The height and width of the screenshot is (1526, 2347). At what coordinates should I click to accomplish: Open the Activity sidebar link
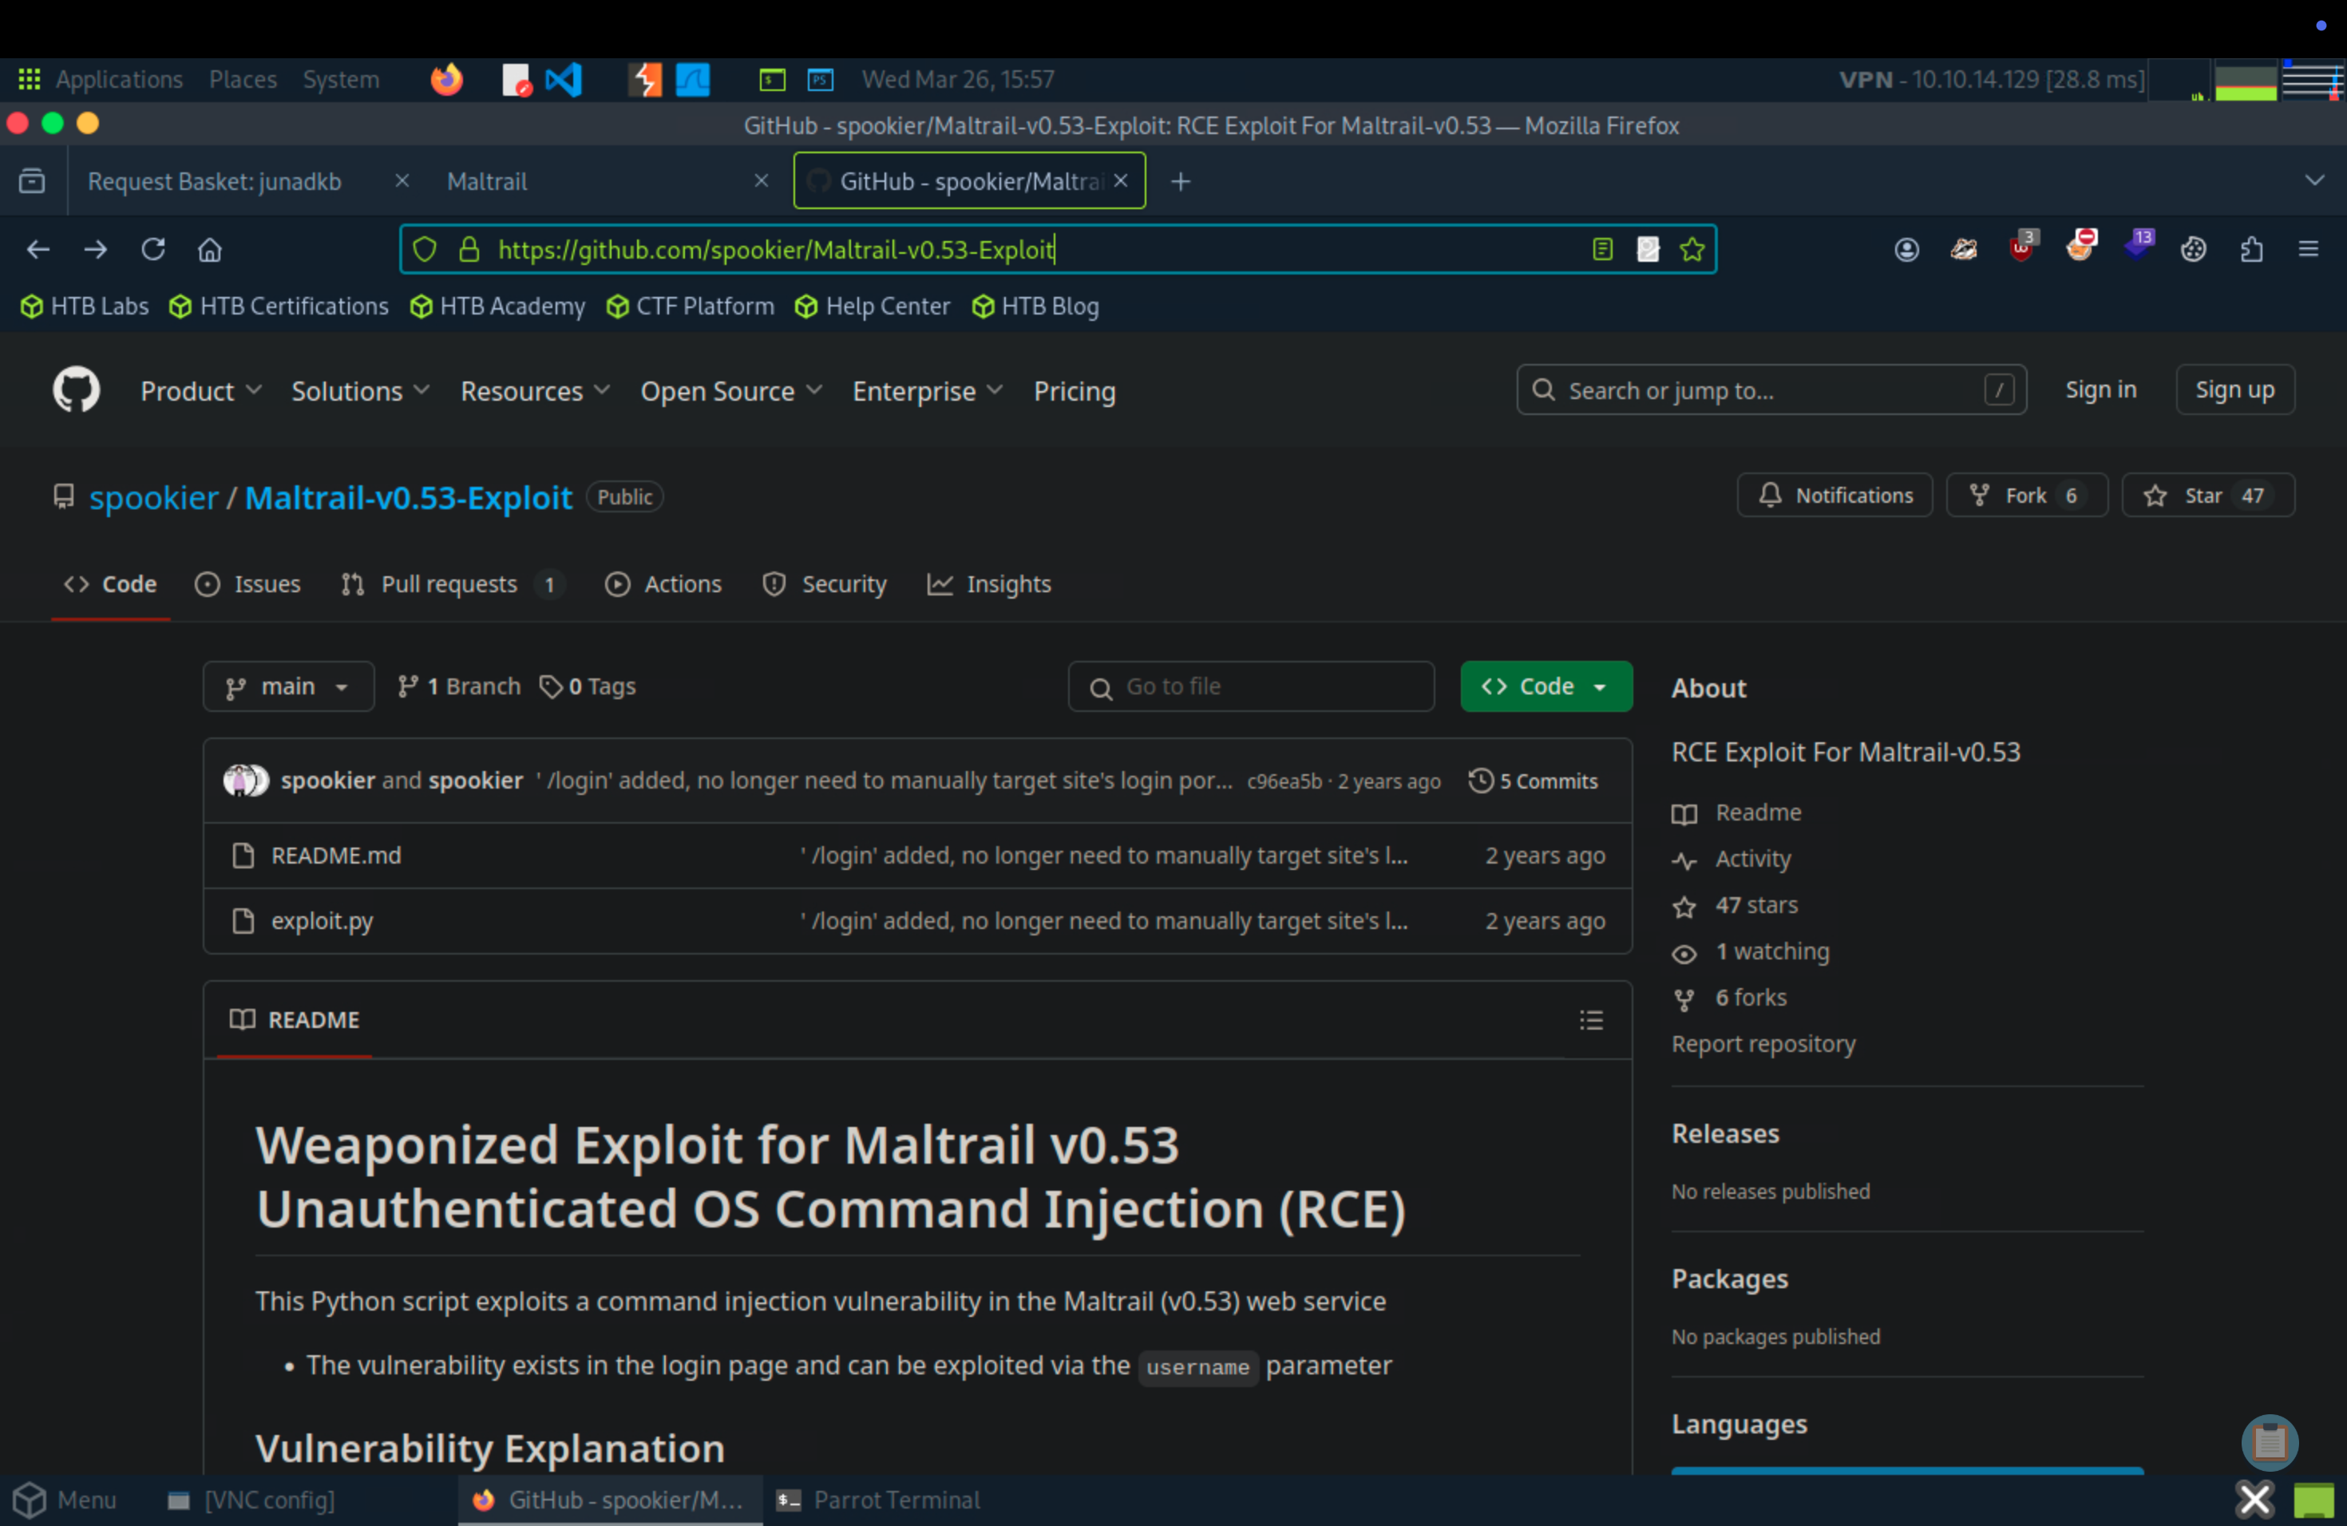[1752, 859]
